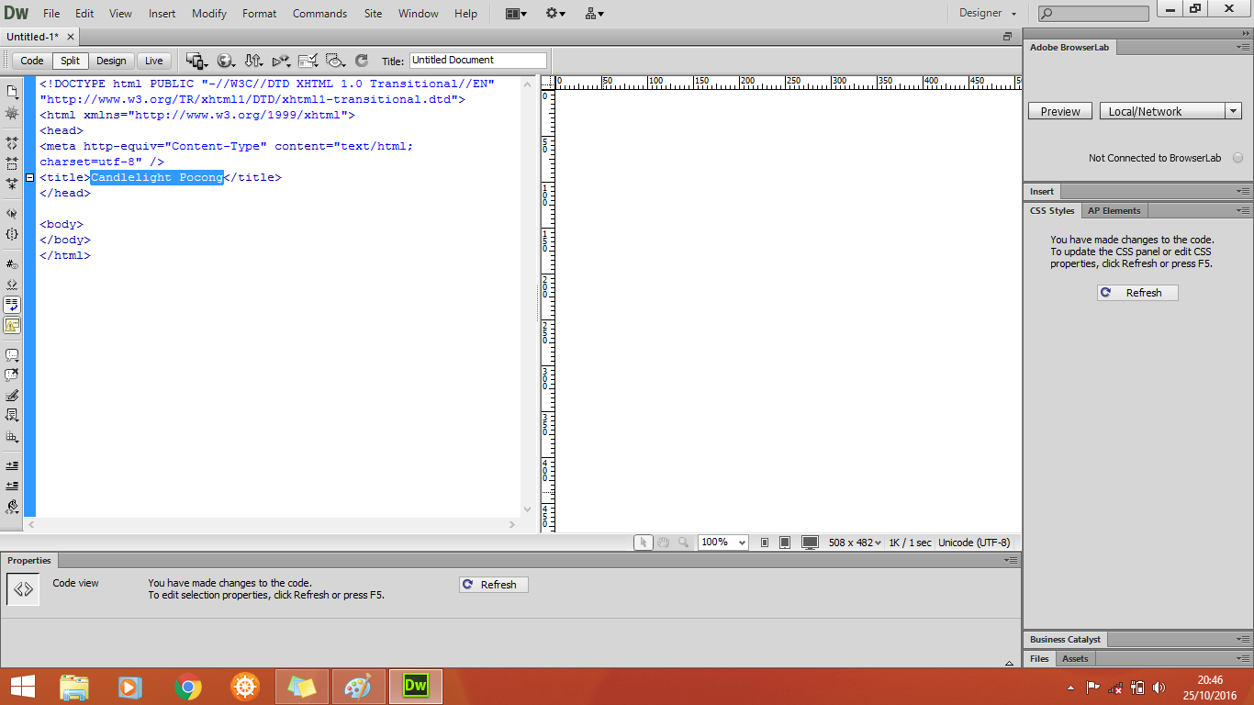Click Refresh in the Properties panel
1254x705 pixels.
[494, 584]
